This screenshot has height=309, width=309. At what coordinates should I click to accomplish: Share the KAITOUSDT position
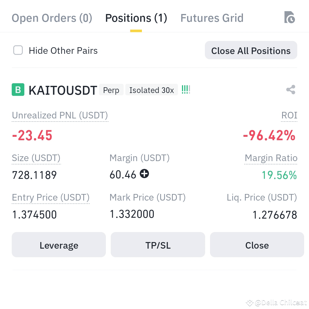pyautogui.click(x=291, y=90)
